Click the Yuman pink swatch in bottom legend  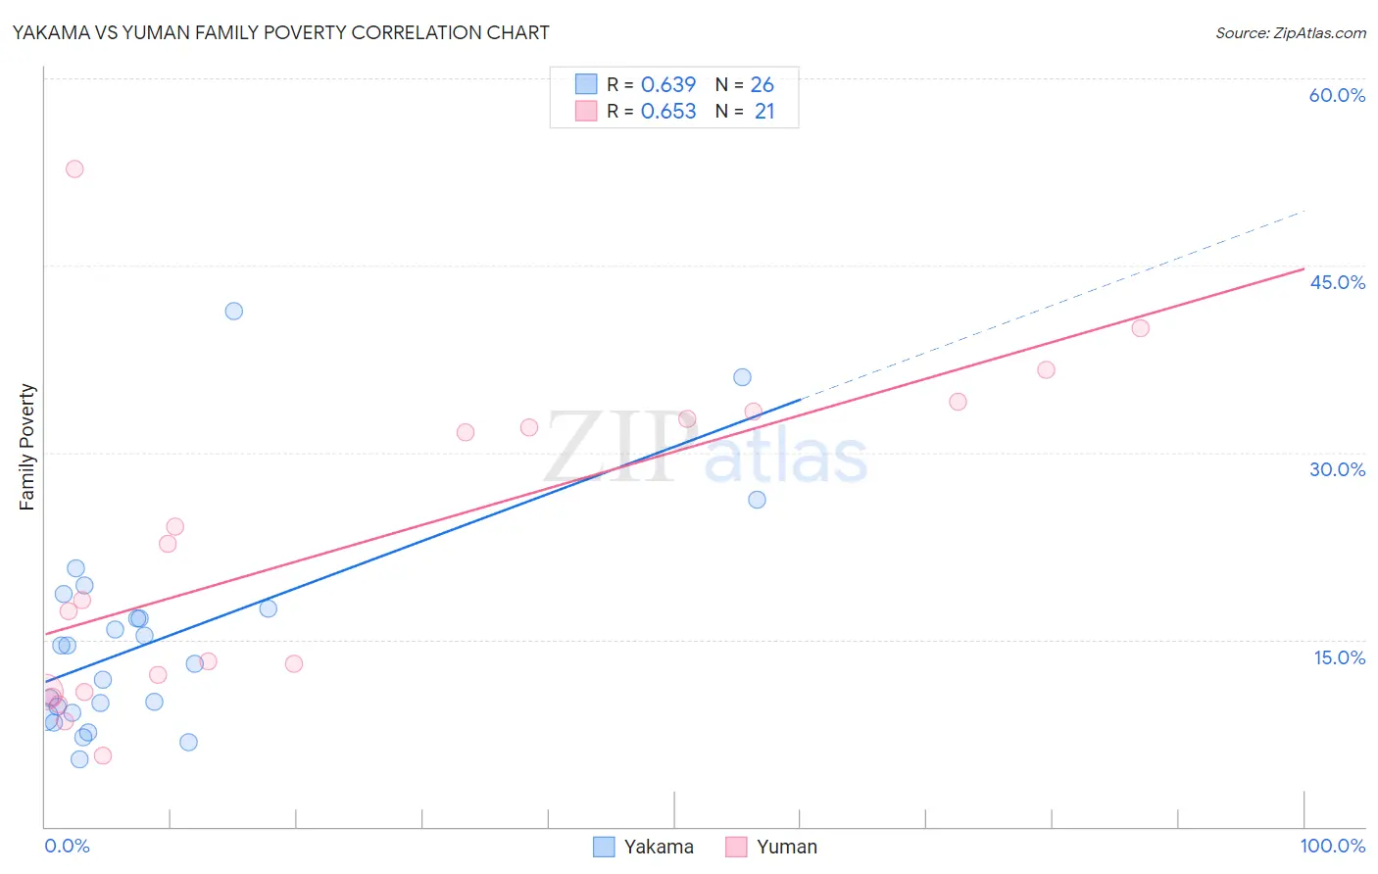[736, 847]
